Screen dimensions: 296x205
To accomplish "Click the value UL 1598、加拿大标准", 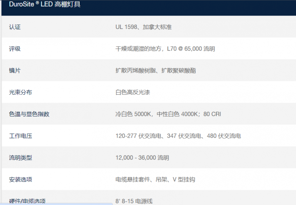I will (144, 27).
